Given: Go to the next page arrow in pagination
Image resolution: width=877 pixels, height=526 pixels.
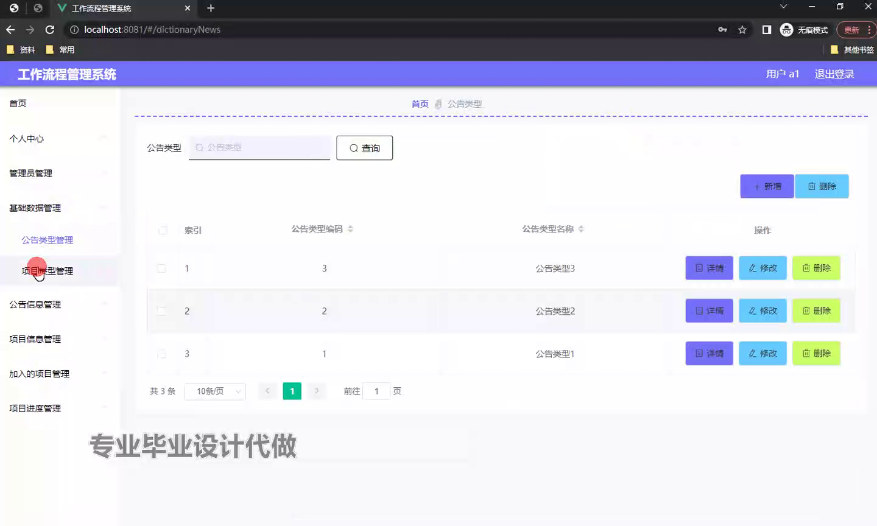Looking at the screenshot, I should 317,391.
